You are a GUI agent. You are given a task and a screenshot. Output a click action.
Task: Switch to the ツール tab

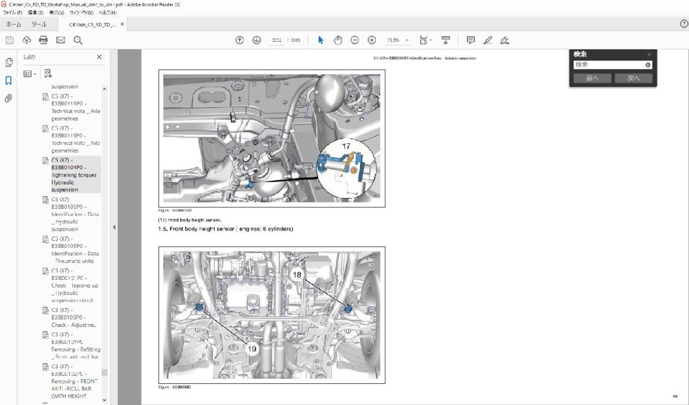tap(39, 24)
